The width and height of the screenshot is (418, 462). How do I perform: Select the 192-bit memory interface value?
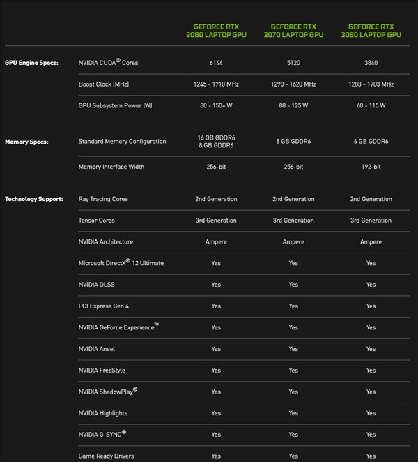tap(371, 167)
